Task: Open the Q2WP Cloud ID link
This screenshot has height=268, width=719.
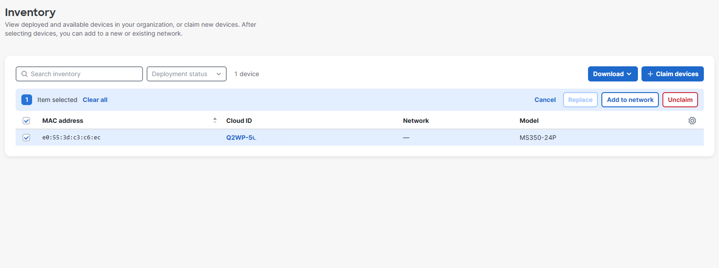Action: [x=241, y=138]
